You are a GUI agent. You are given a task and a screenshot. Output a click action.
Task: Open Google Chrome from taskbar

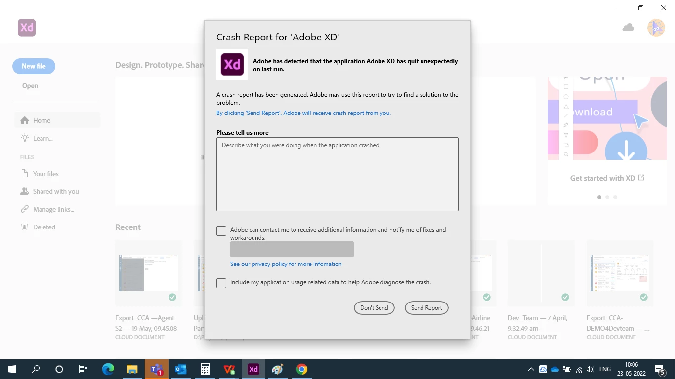coord(302,369)
